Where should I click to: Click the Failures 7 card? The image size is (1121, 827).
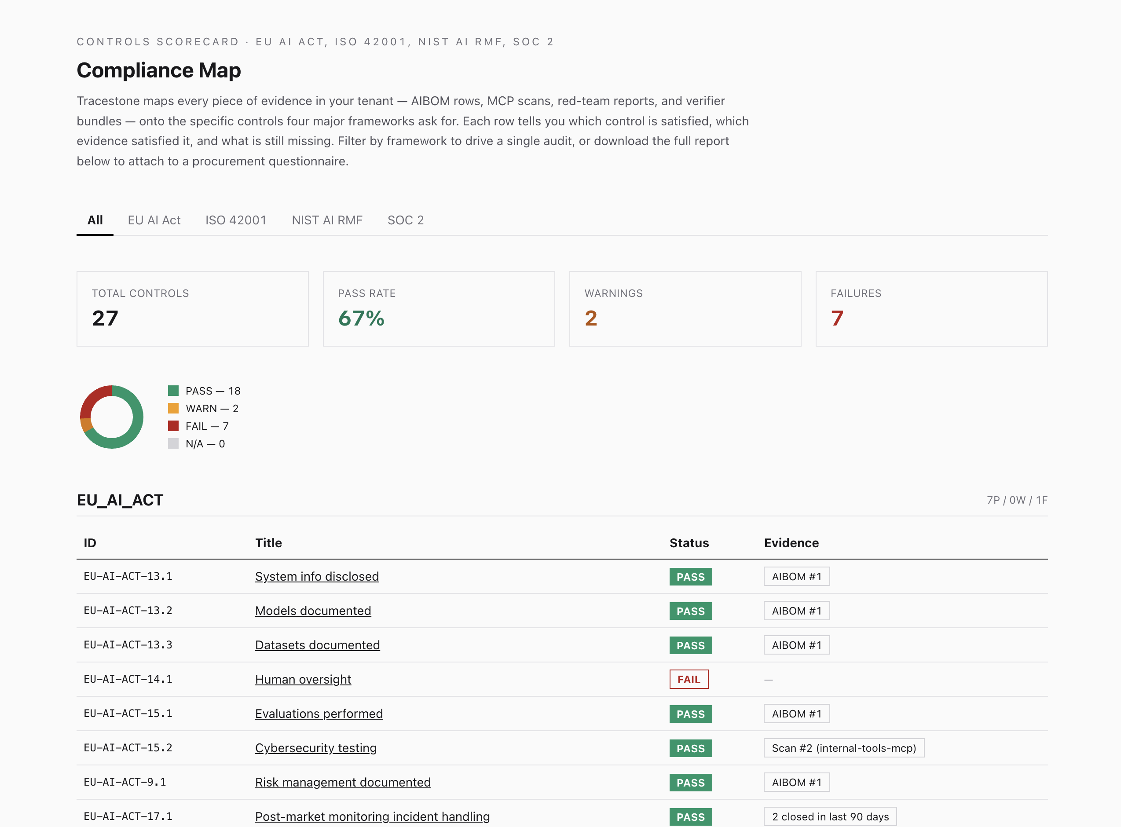[931, 309]
